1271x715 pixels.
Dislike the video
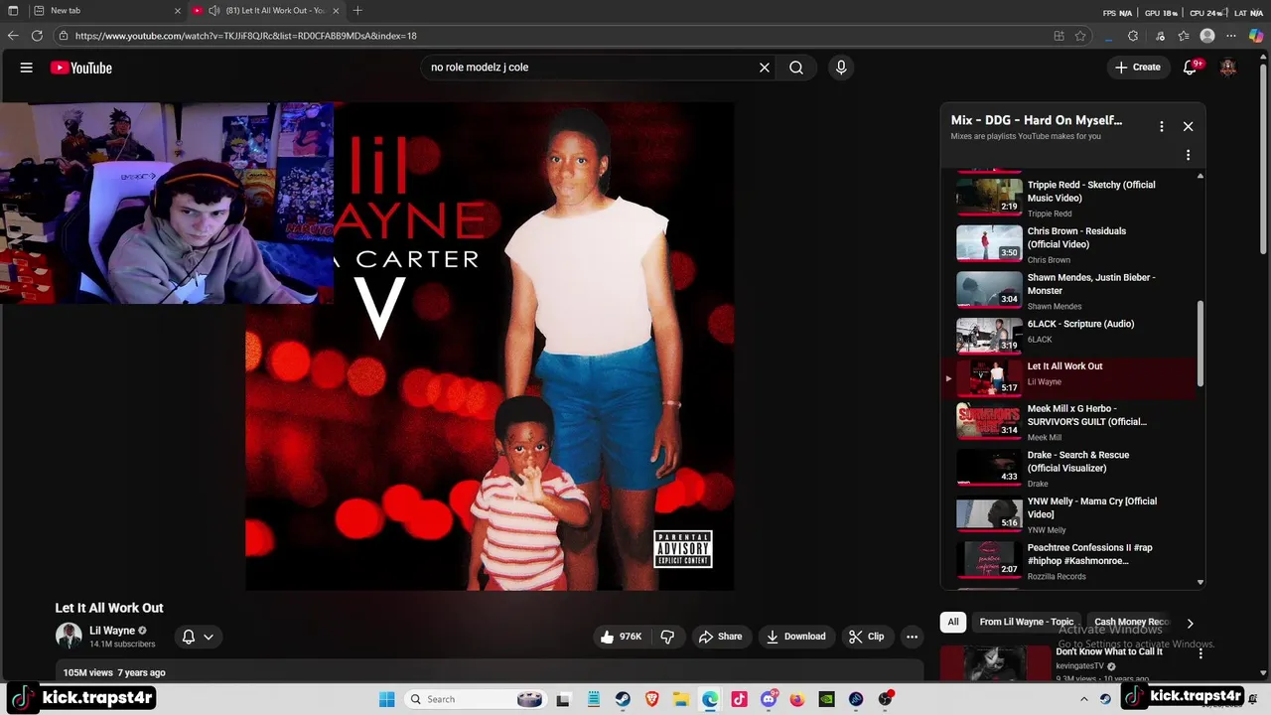(668, 637)
